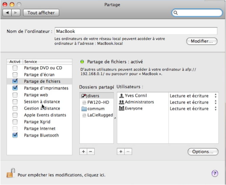Select Partage d'imprimantes service label
226x185 pixels.
(46, 88)
